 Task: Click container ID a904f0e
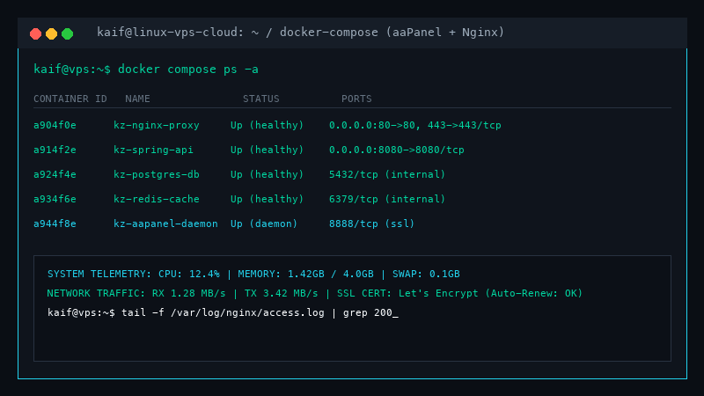pyautogui.click(x=55, y=125)
